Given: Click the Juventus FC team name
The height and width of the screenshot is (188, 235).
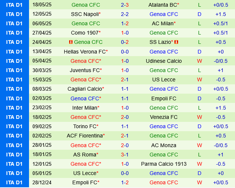Looking at the screenshot, I should click(x=84, y=70).
